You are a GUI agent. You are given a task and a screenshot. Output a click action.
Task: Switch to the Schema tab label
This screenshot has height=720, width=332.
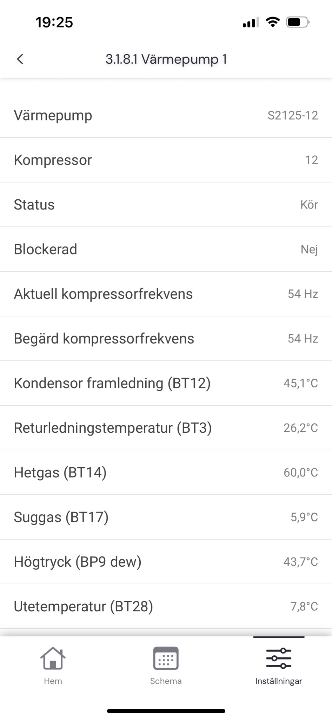(x=166, y=681)
